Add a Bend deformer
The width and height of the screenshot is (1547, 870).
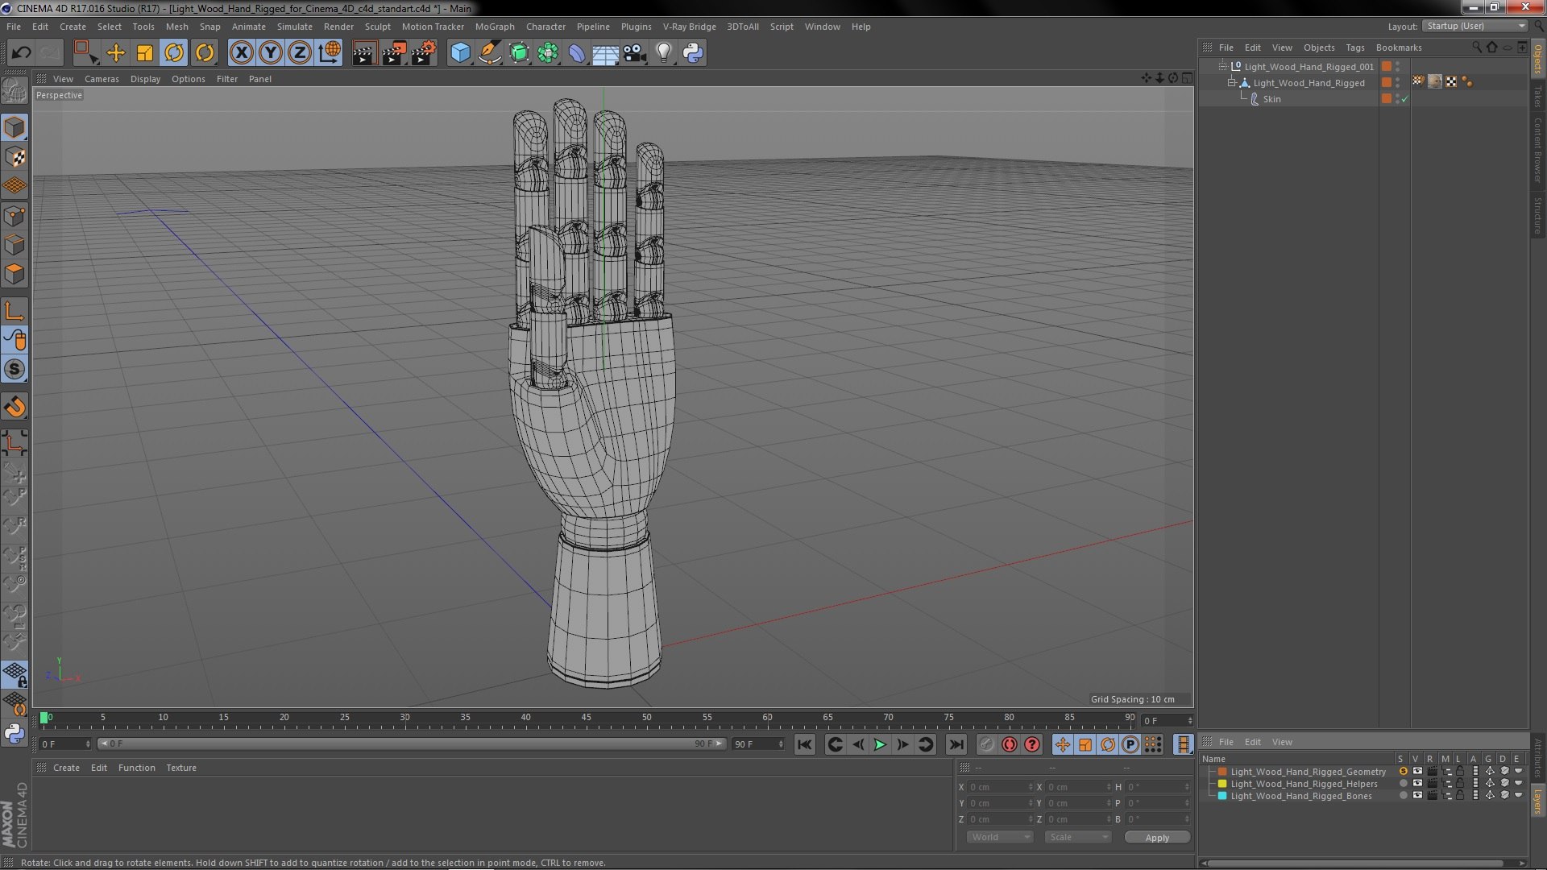(577, 53)
